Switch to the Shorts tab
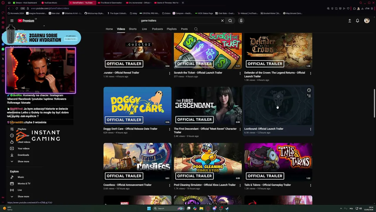The image size is (376, 212). (133, 29)
